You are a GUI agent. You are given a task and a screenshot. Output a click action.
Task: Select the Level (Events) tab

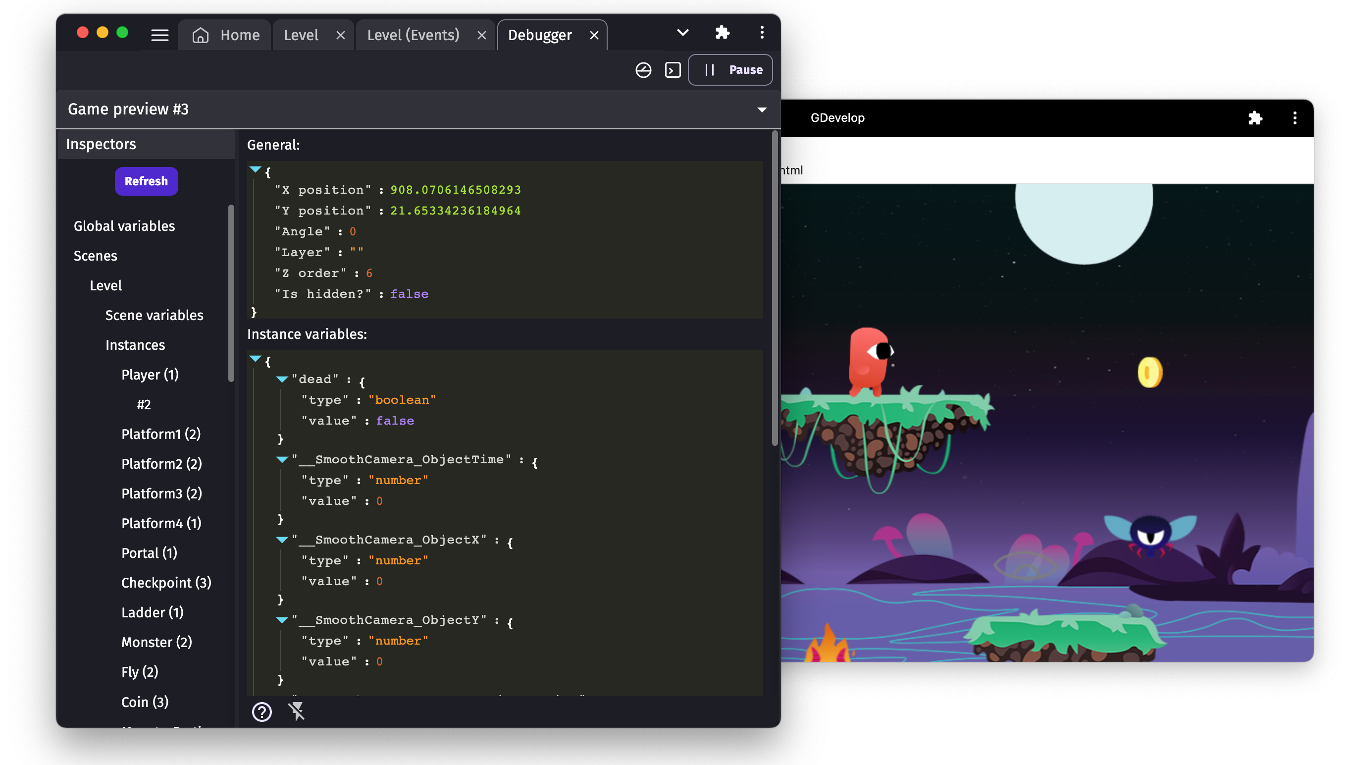[412, 34]
